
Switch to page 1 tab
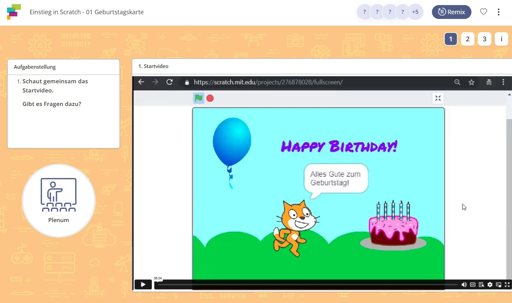click(451, 39)
